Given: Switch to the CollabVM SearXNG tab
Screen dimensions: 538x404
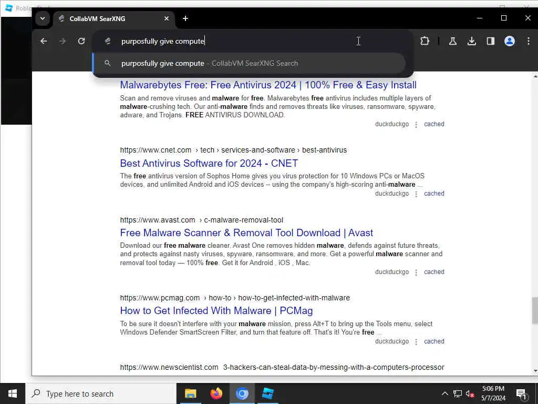Looking at the screenshot, I should (114, 18).
